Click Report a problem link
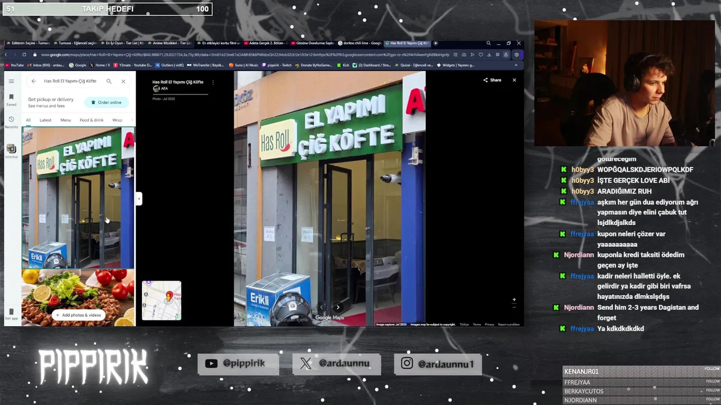 (509, 325)
